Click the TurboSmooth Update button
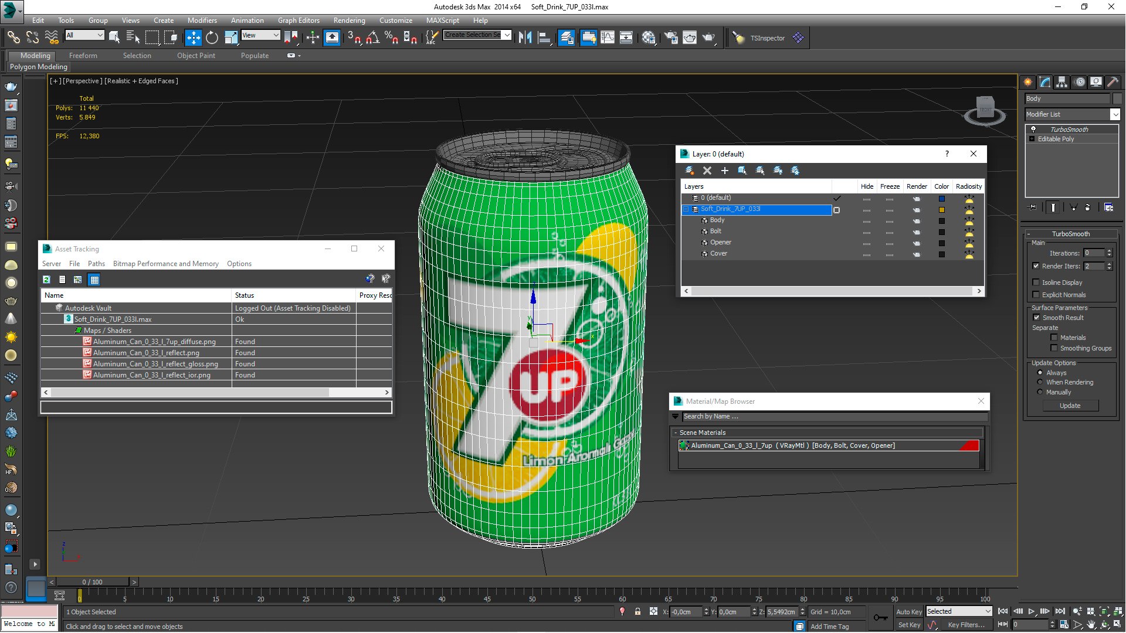Screen dimensions: 1126x633 click(x=1070, y=406)
